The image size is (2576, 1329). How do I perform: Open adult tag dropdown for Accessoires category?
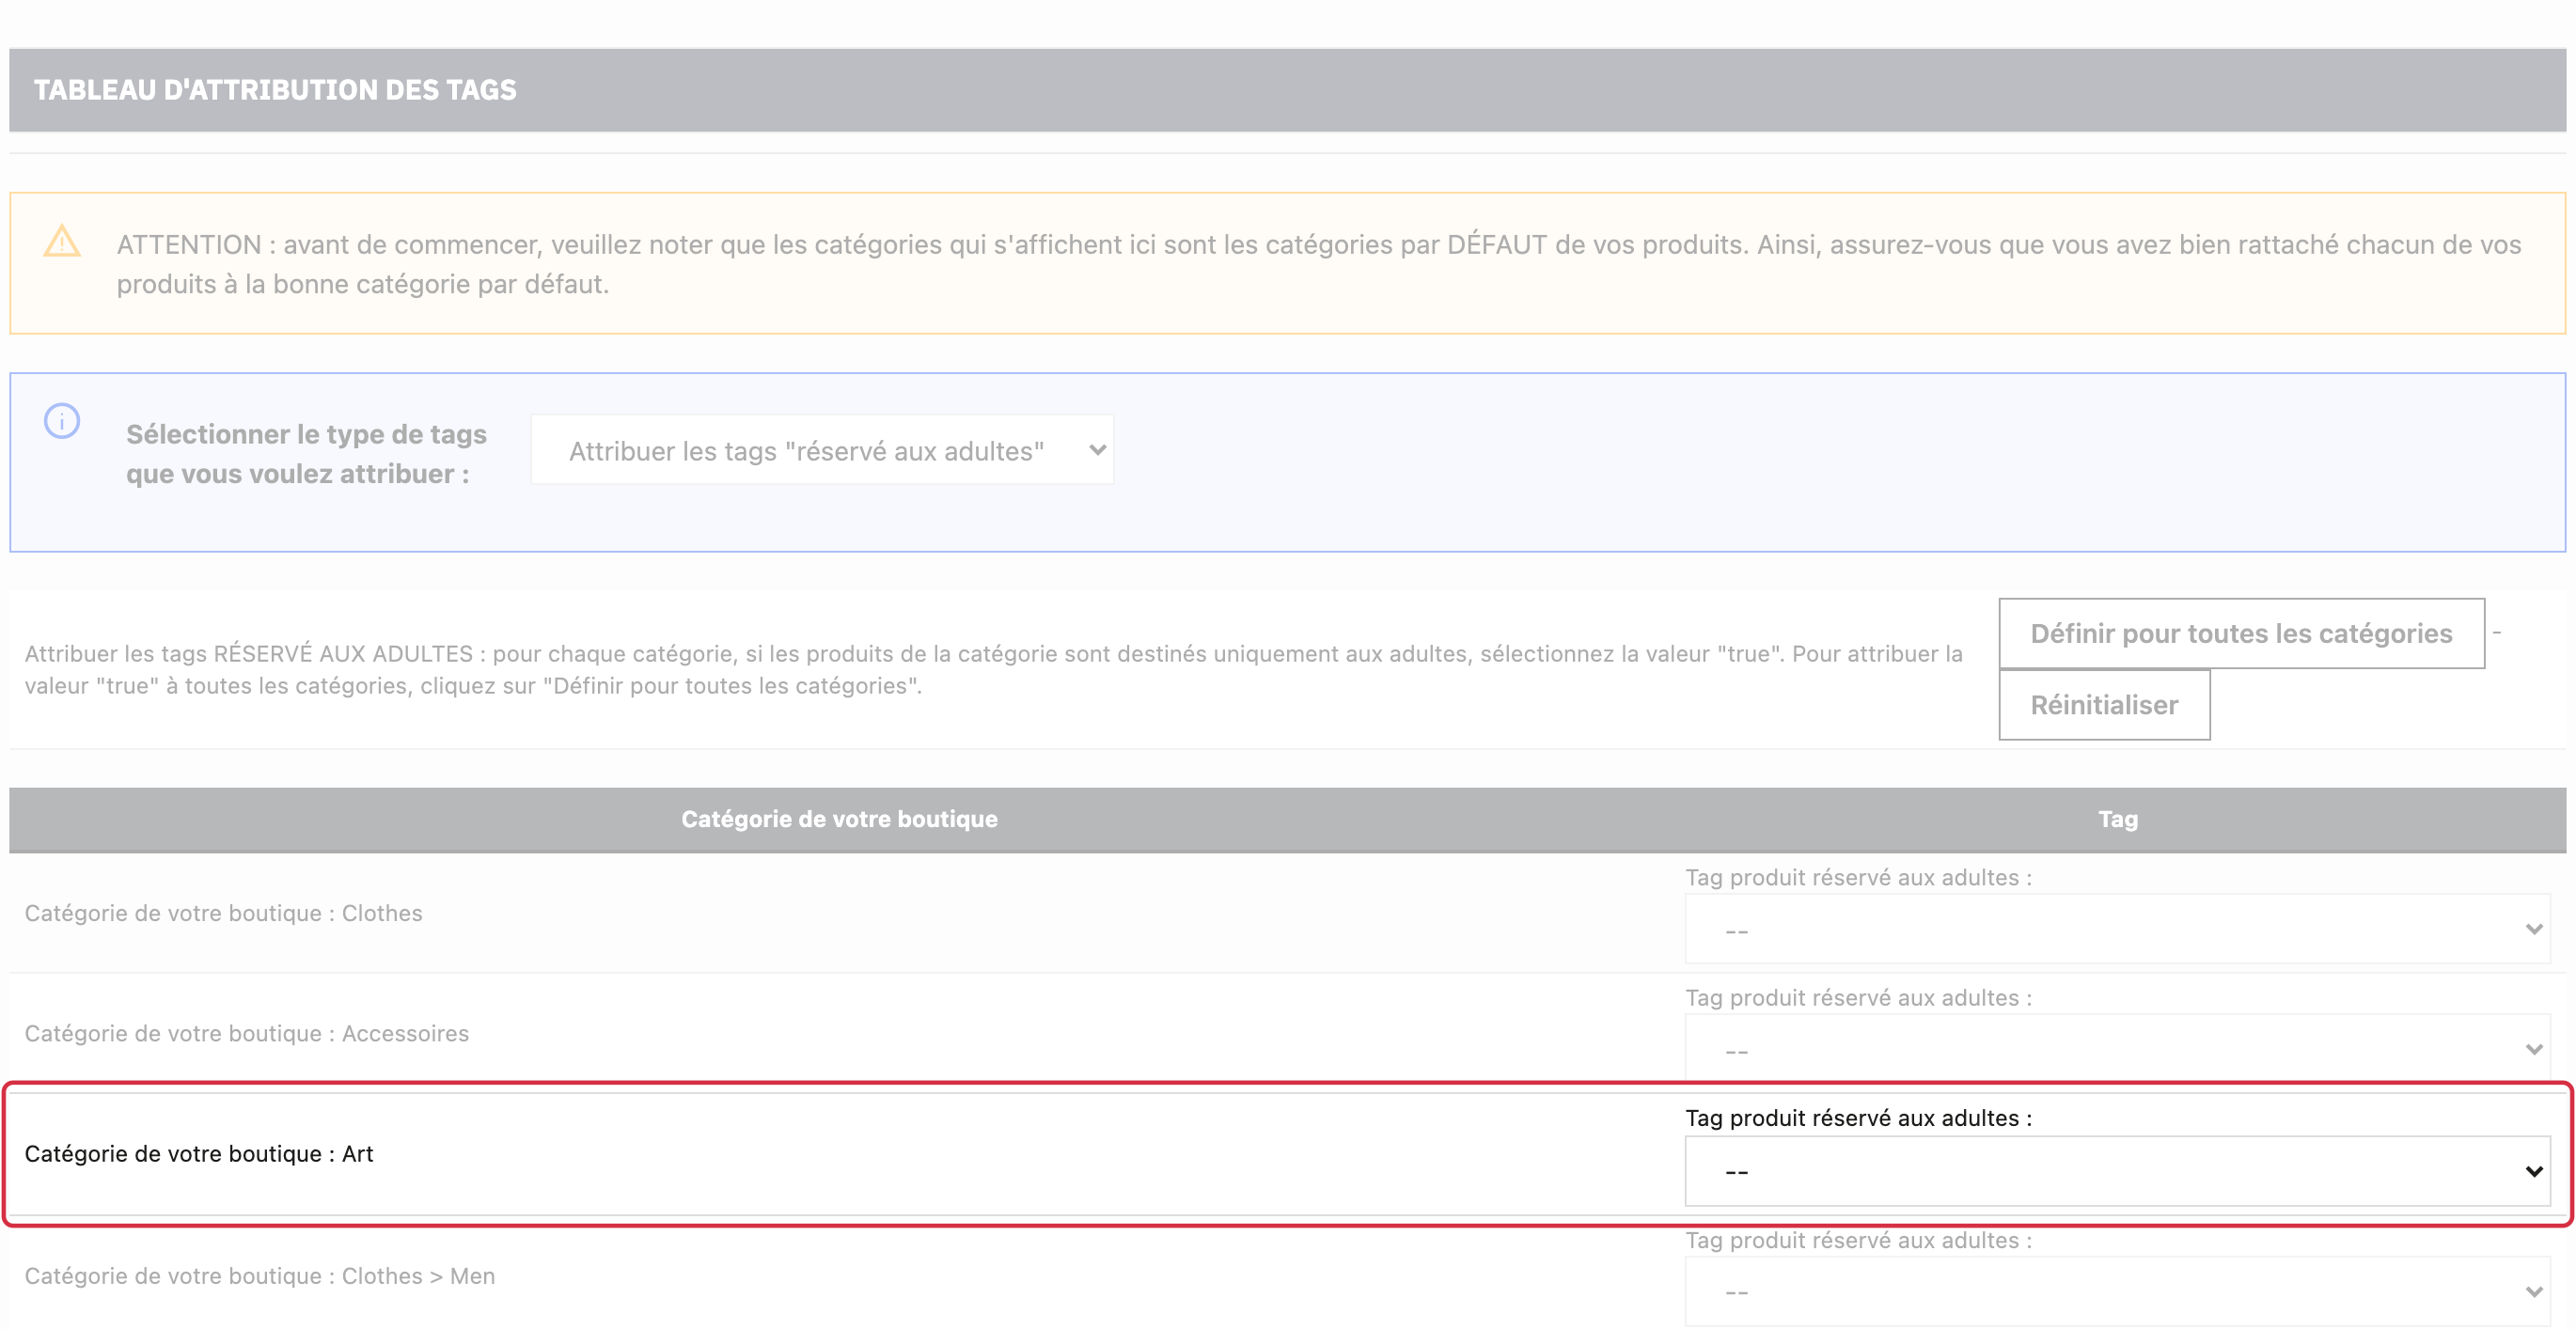point(2117,1050)
